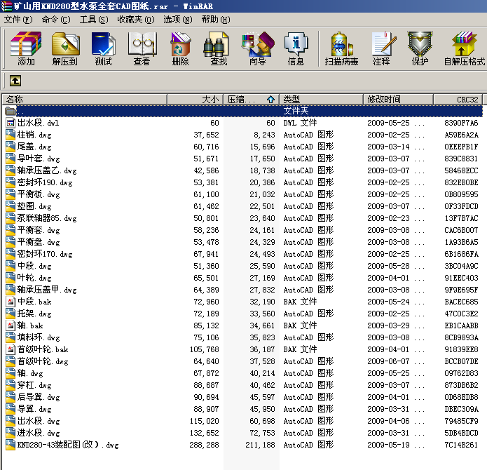Select file 尾盖.dwg
The image size is (487, 470).
point(34,147)
